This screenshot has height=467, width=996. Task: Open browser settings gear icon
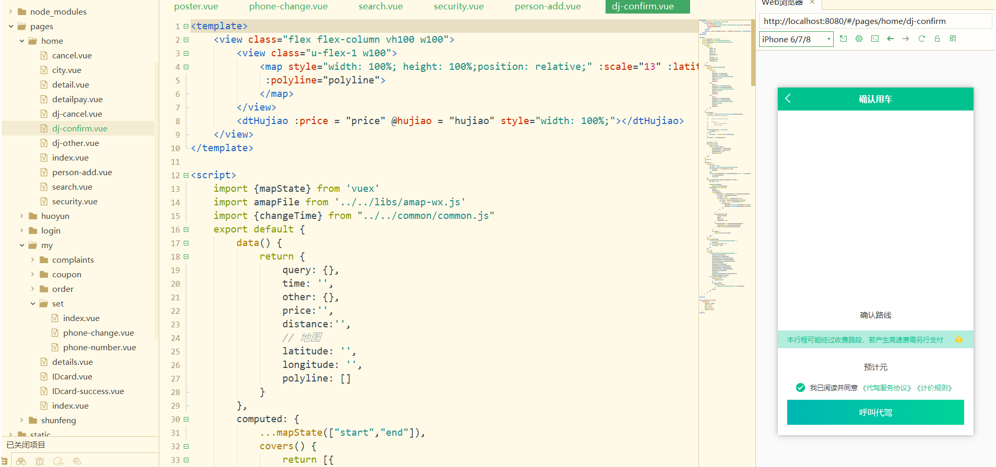(x=859, y=39)
